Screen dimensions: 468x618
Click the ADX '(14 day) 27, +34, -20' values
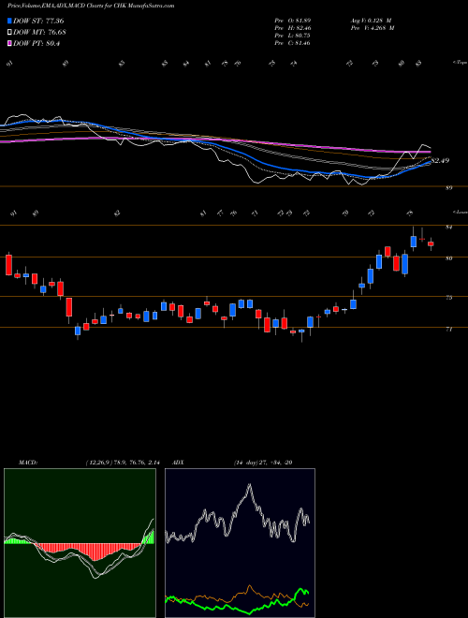[263, 463]
